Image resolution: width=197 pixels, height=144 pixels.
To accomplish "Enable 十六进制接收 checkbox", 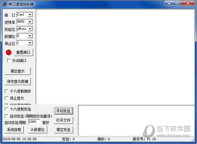I will pos(6,91).
